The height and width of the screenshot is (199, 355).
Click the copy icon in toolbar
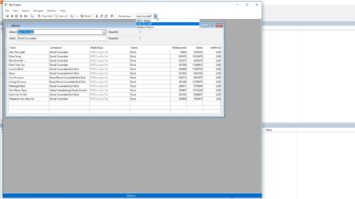102,16
